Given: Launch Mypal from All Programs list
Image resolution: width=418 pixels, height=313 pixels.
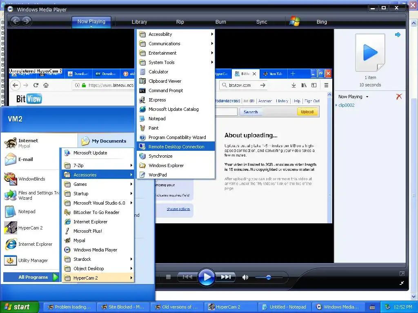Looking at the screenshot, I should point(98,240).
